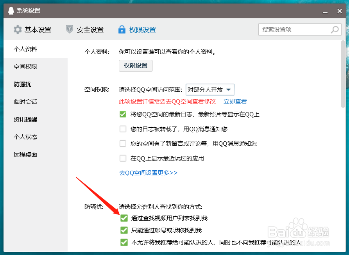Uncheck 不允许将我推荐给可能认识的人 option
349x255 pixels.
click(x=124, y=242)
